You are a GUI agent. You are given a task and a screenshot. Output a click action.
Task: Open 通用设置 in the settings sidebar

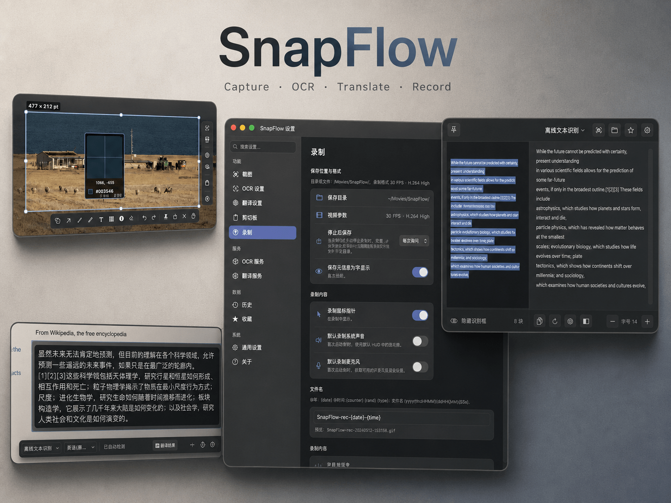pos(262,347)
